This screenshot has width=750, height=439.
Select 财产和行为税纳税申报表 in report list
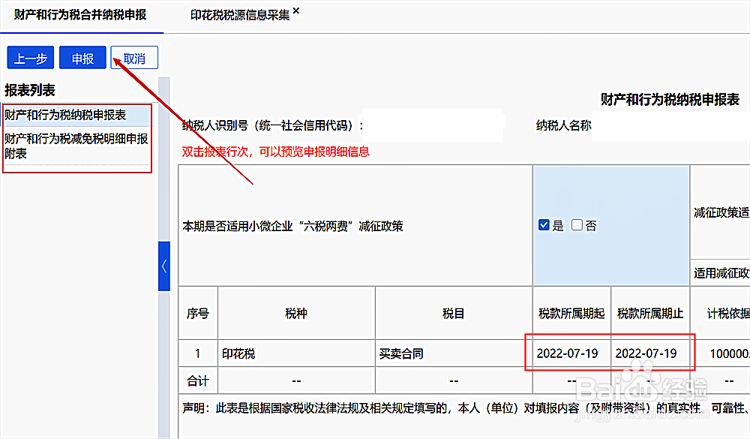pyautogui.click(x=77, y=115)
